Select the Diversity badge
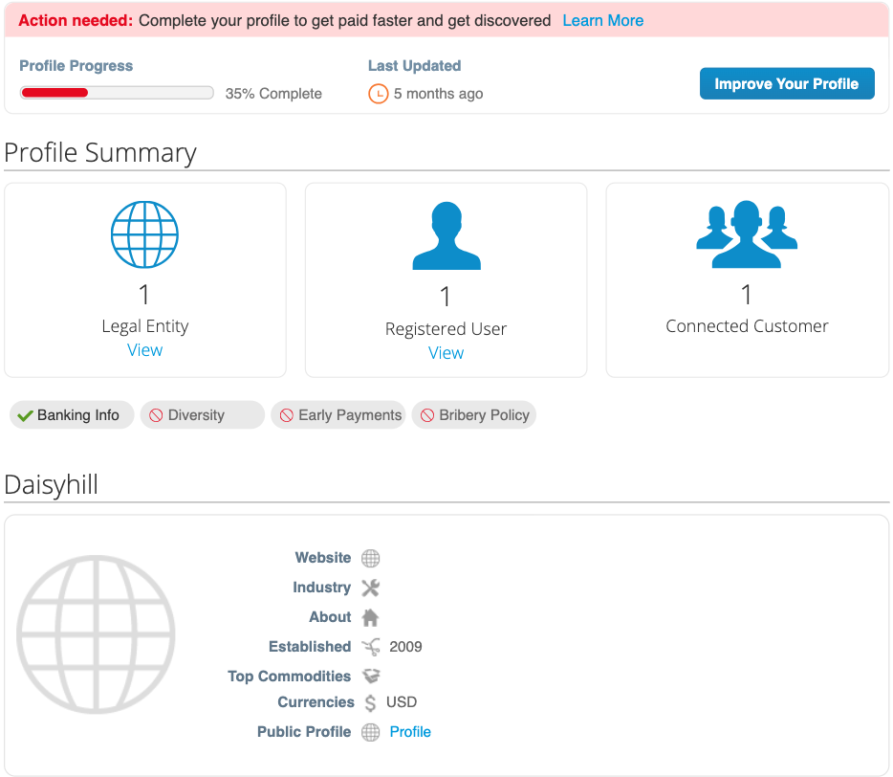This screenshot has width=893, height=777. point(202,414)
